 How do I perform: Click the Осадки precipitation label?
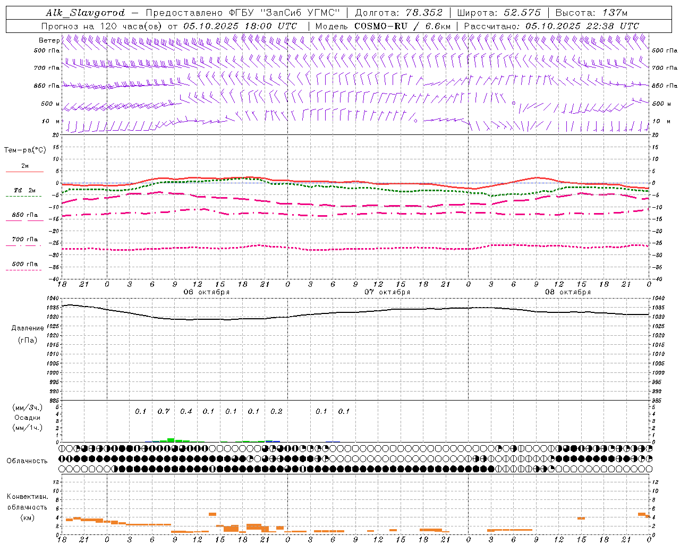tap(28, 418)
